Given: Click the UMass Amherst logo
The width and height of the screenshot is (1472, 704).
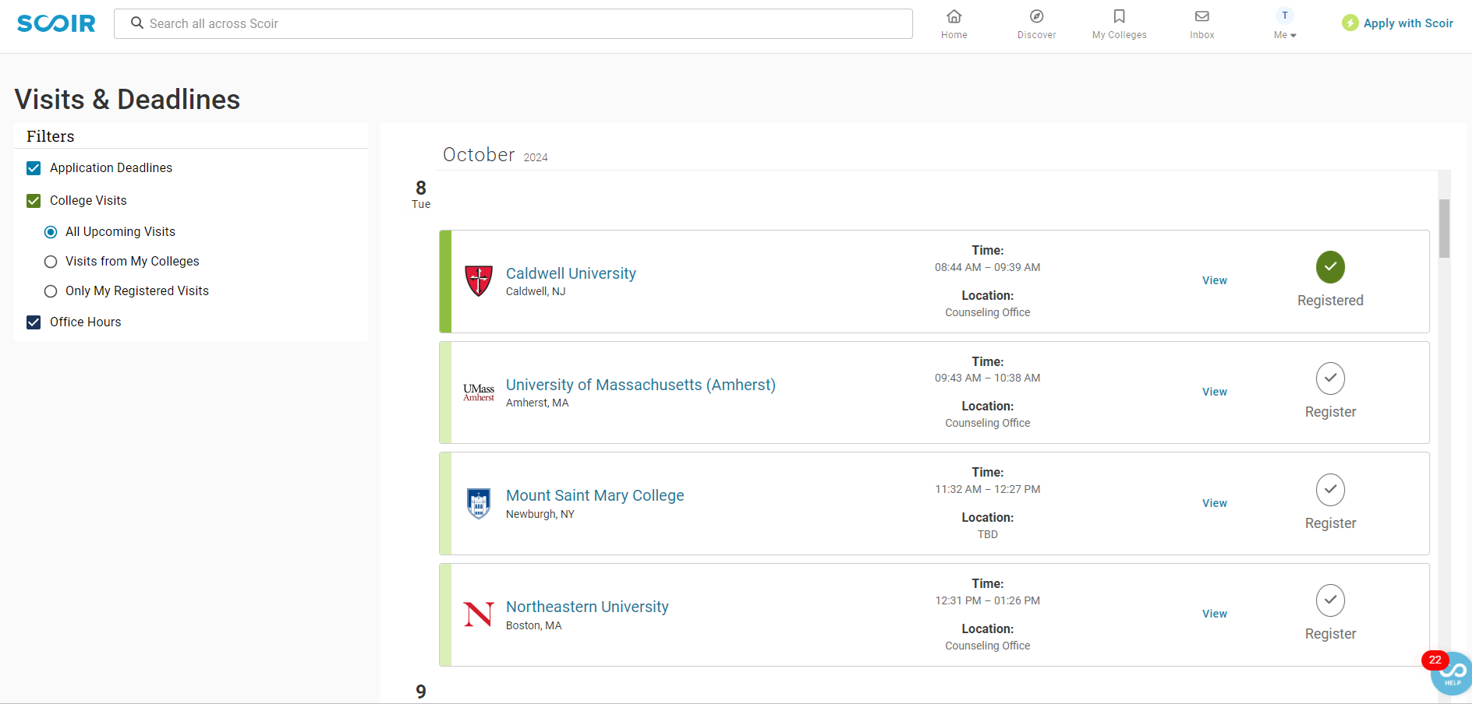Looking at the screenshot, I should (x=479, y=392).
